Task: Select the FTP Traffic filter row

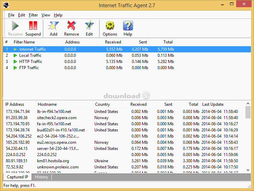Action: pyautogui.click(x=127, y=68)
